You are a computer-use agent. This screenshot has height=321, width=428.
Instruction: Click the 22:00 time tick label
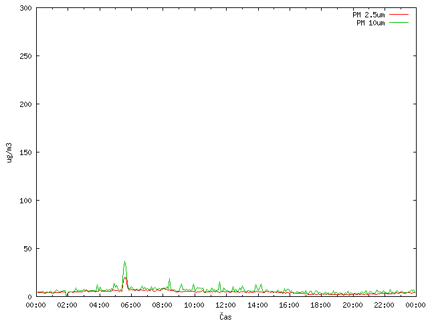click(x=384, y=305)
